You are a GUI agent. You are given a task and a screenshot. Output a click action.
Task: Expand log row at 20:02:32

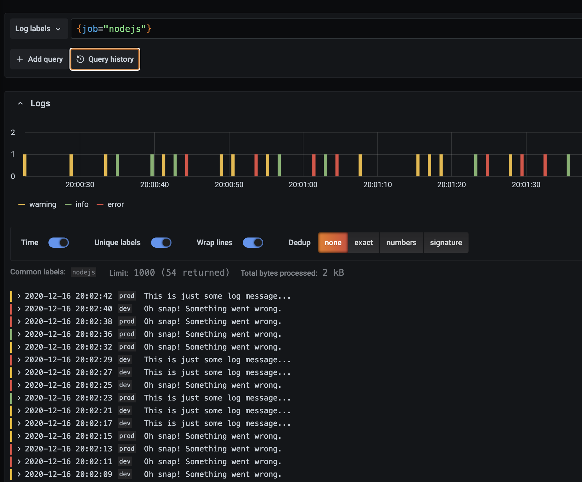point(19,347)
